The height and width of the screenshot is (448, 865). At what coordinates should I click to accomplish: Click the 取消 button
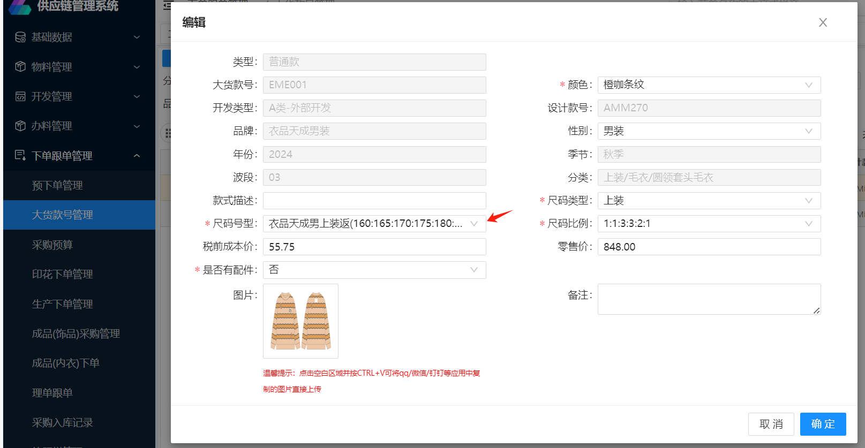click(771, 424)
